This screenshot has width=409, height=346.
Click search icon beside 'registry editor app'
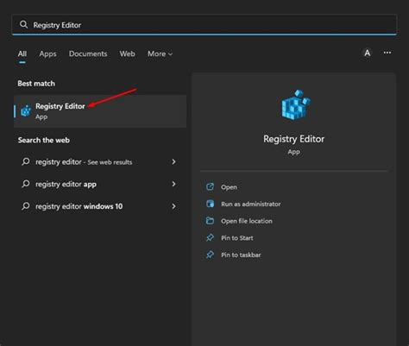[x=26, y=184]
